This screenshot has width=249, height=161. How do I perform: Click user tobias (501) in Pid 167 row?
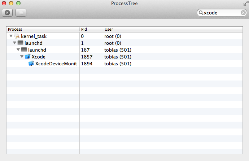point(118,50)
